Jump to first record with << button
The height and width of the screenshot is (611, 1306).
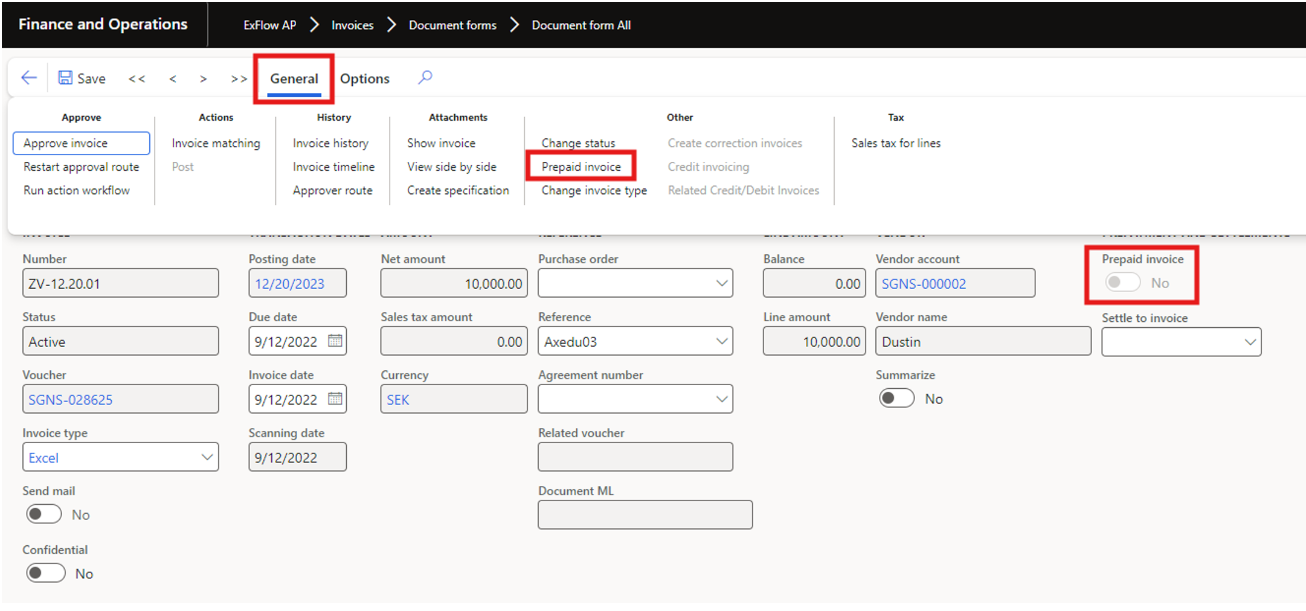(x=137, y=79)
